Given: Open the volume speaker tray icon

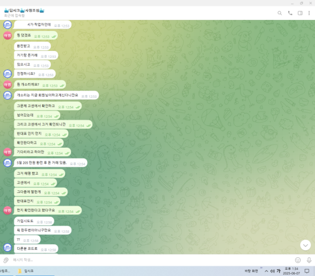Looking at the screenshot, I should 272,271.
